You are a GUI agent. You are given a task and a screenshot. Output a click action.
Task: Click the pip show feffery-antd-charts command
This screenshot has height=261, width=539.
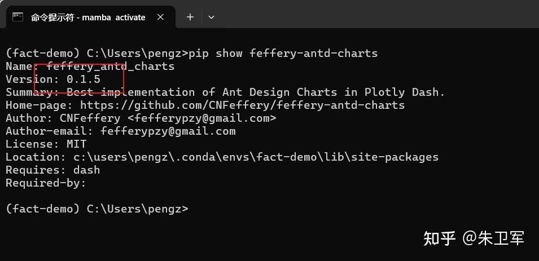point(283,54)
